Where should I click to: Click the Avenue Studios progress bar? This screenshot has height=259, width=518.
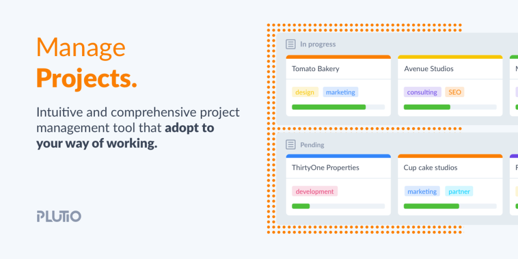[450, 107]
